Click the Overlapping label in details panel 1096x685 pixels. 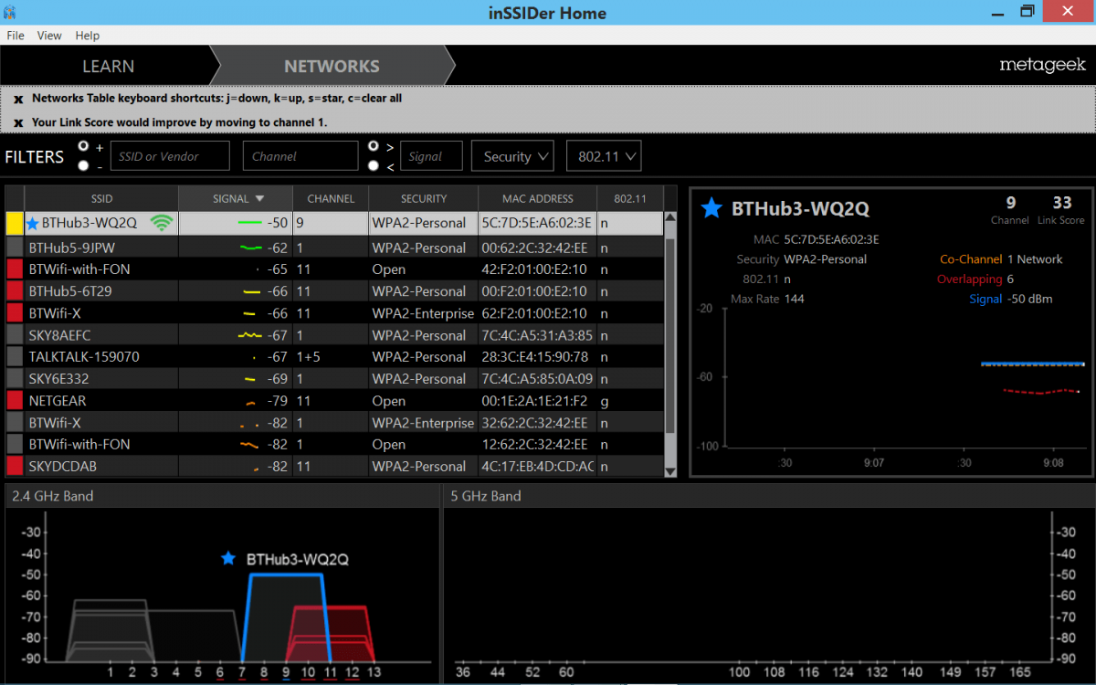pyautogui.click(x=969, y=279)
